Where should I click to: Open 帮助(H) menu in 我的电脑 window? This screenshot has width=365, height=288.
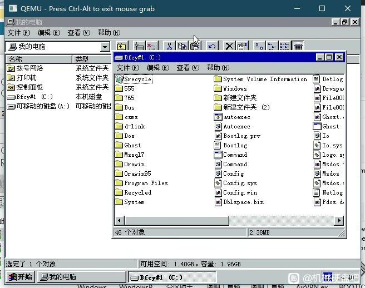108,33
